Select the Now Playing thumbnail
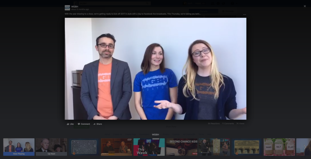Screen dimensions: 311x159 tap(19, 147)
